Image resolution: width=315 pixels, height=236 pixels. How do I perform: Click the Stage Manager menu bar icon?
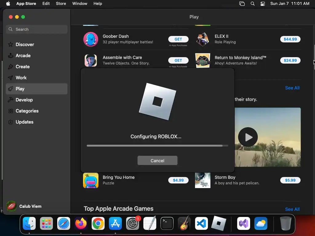[242, 4]
